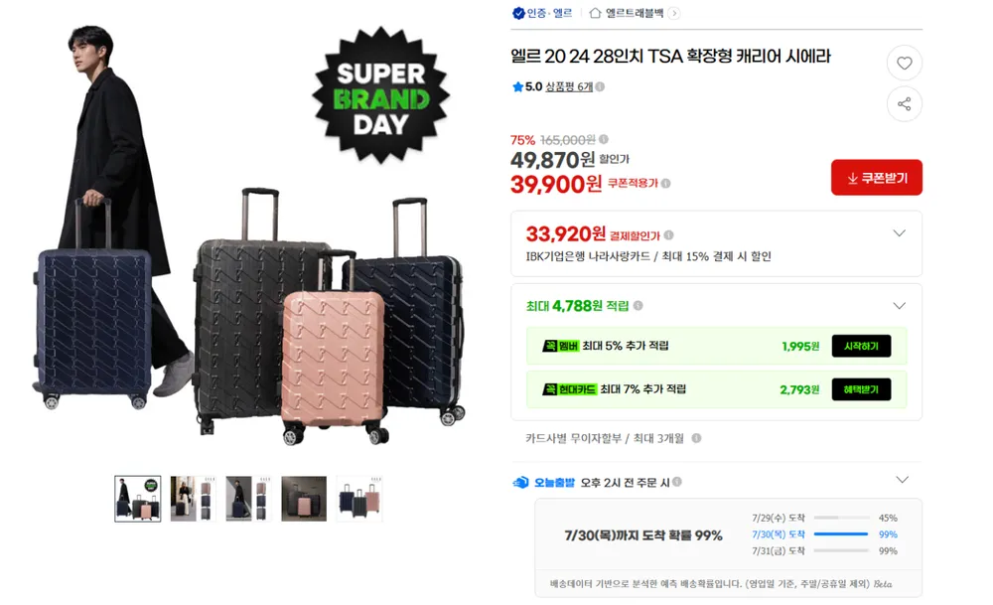Click info icon next to 오후 2시 전 주문 시
Screen dimensions: 993x605
coord(677,482)
